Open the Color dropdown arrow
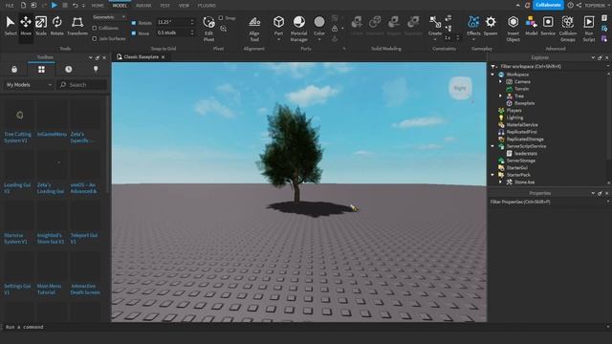 pos(319,39)
